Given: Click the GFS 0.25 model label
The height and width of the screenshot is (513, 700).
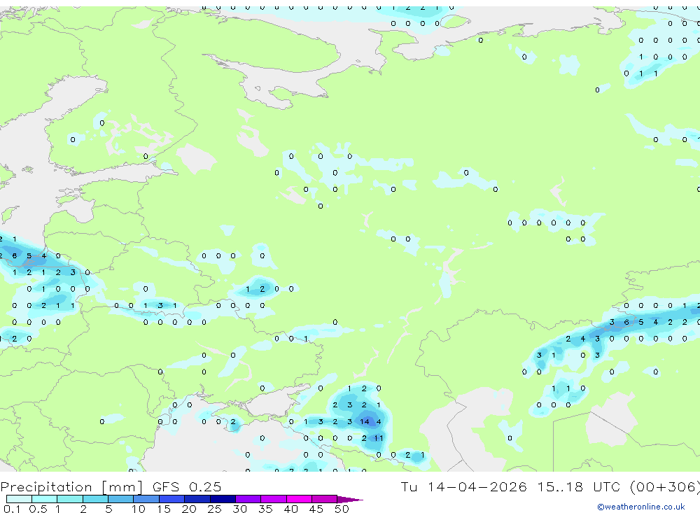Looking at the screenshot, I should coord(187,486).
